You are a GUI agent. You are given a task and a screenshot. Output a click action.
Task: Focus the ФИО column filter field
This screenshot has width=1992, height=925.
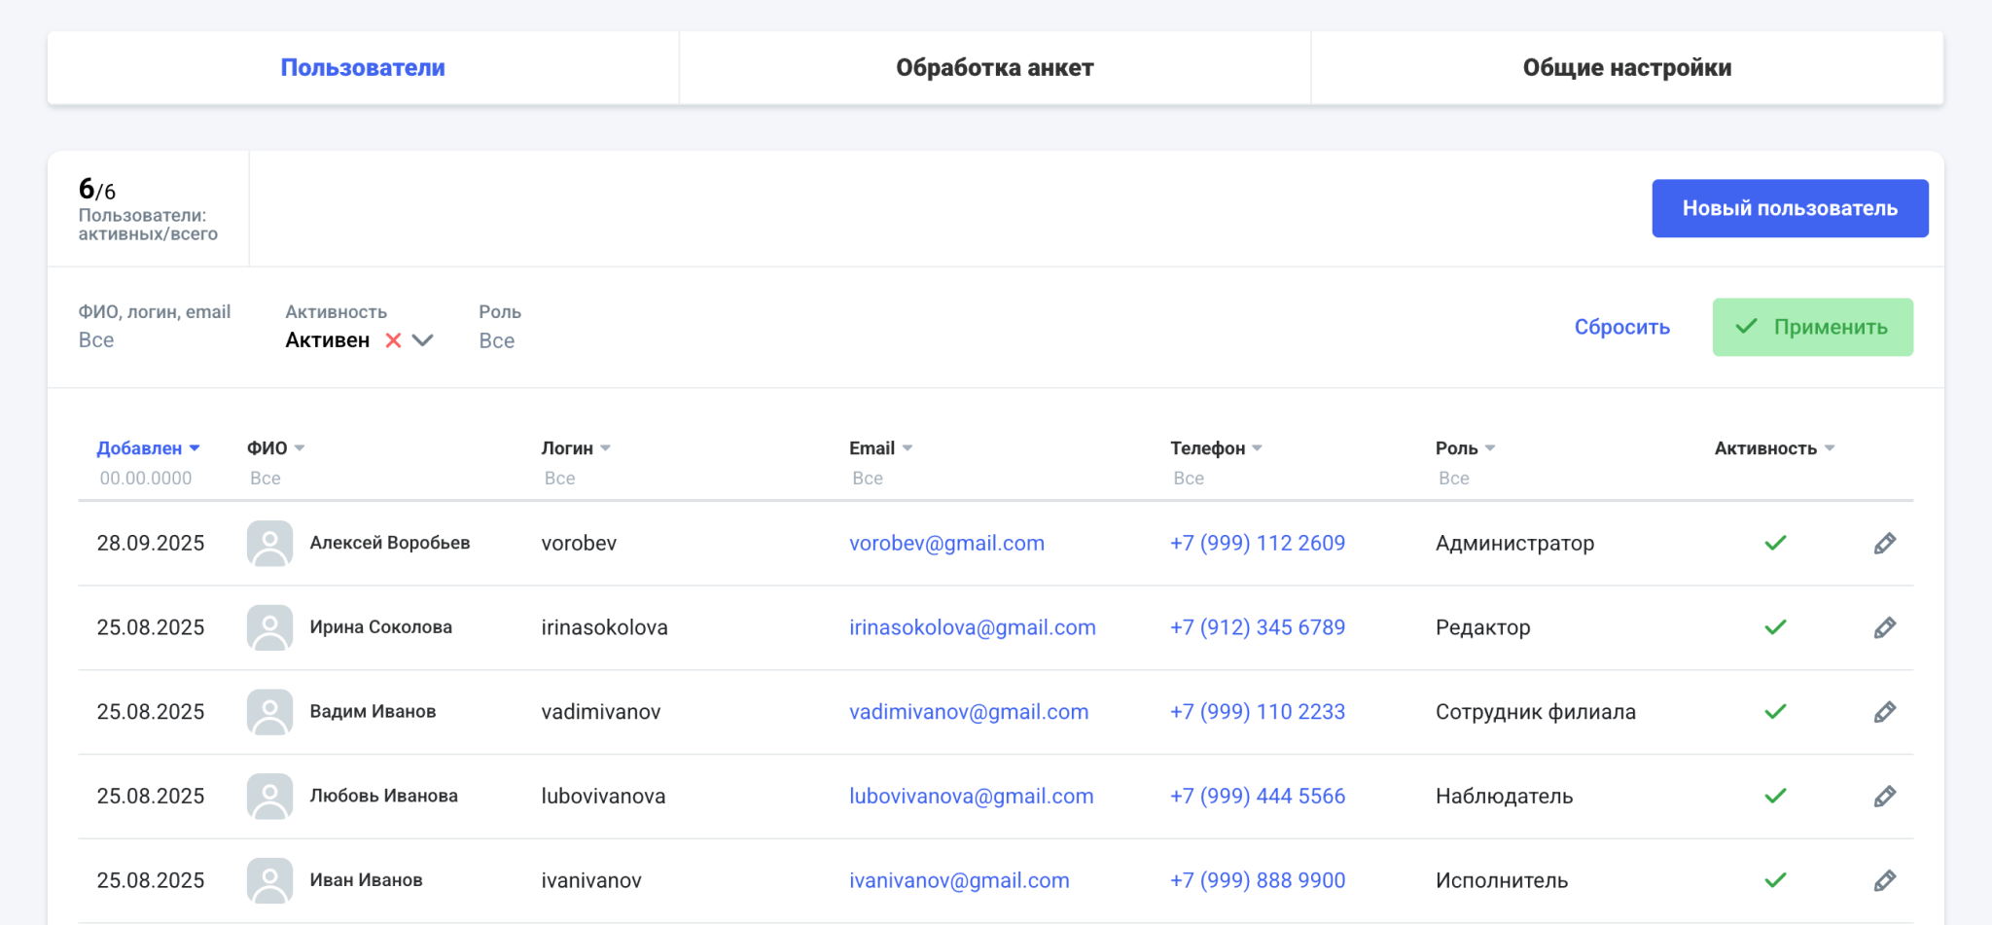click(x=266, y=479)
